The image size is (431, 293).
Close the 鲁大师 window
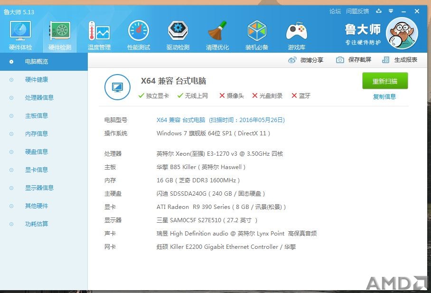coord(417,11)
